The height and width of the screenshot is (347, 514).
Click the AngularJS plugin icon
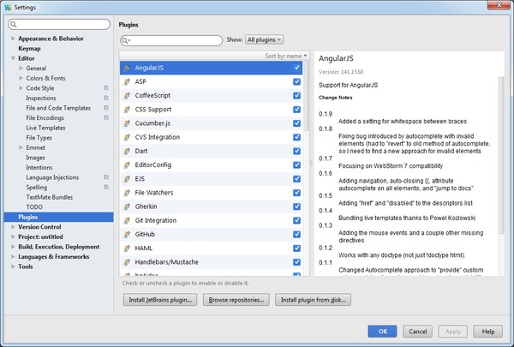[x=127, y=67]
